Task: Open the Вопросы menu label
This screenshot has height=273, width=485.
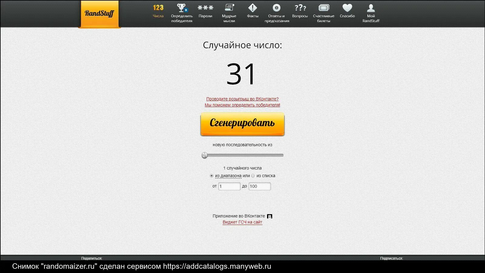Action: point(300,16)
